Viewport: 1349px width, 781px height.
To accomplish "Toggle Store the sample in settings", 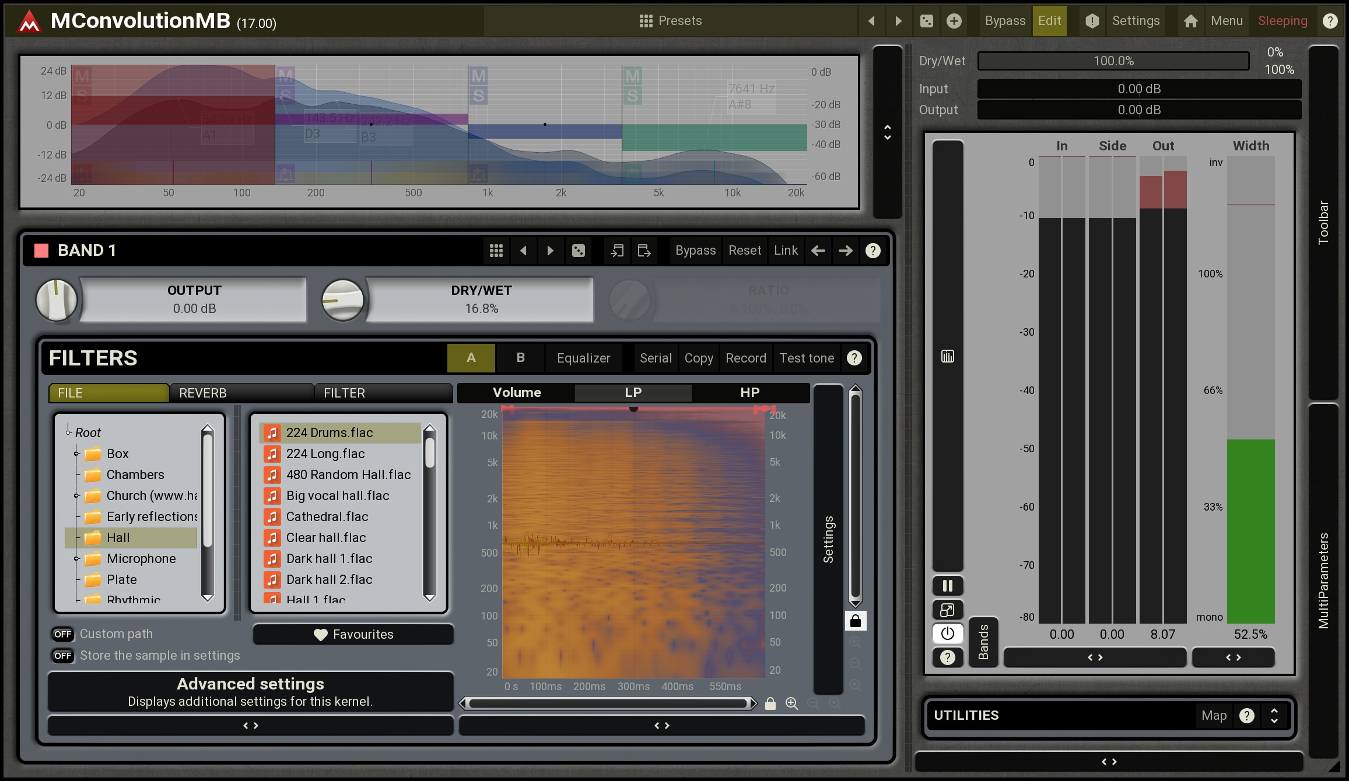I will pyautogui.click(x=63, y=656).
